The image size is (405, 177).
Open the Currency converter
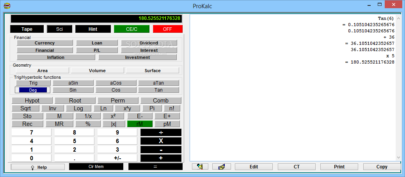(45, 43)
